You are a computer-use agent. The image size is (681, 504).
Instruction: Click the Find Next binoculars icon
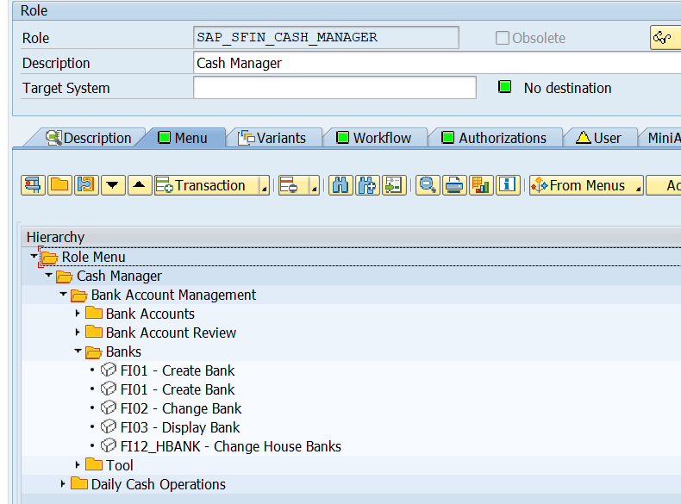point(367,185)
